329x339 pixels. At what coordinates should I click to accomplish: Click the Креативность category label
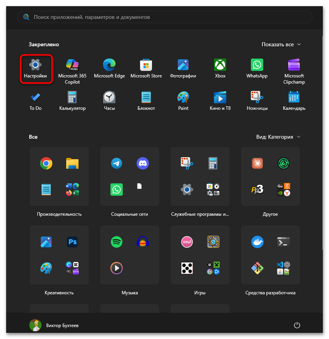click(x=59, y=293)
